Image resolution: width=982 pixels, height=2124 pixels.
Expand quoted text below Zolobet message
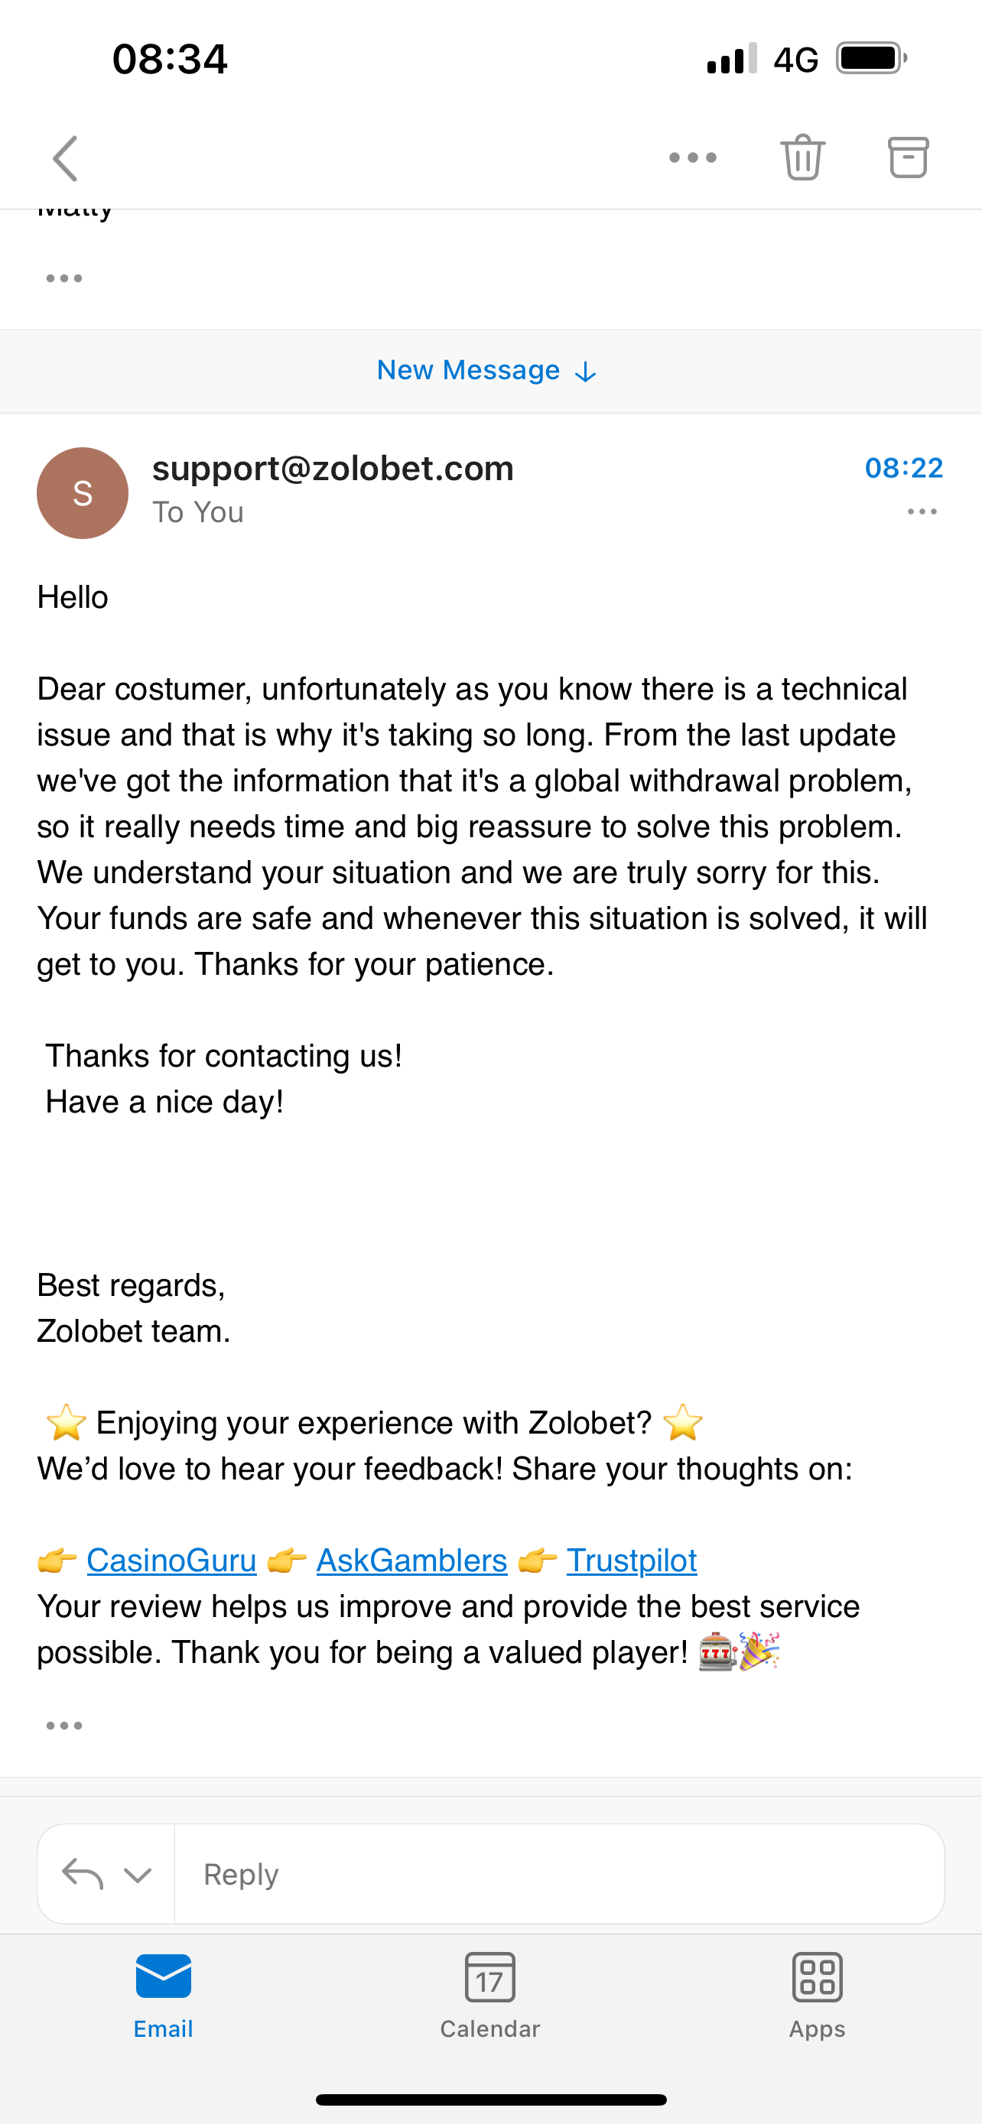(64, 1726)
